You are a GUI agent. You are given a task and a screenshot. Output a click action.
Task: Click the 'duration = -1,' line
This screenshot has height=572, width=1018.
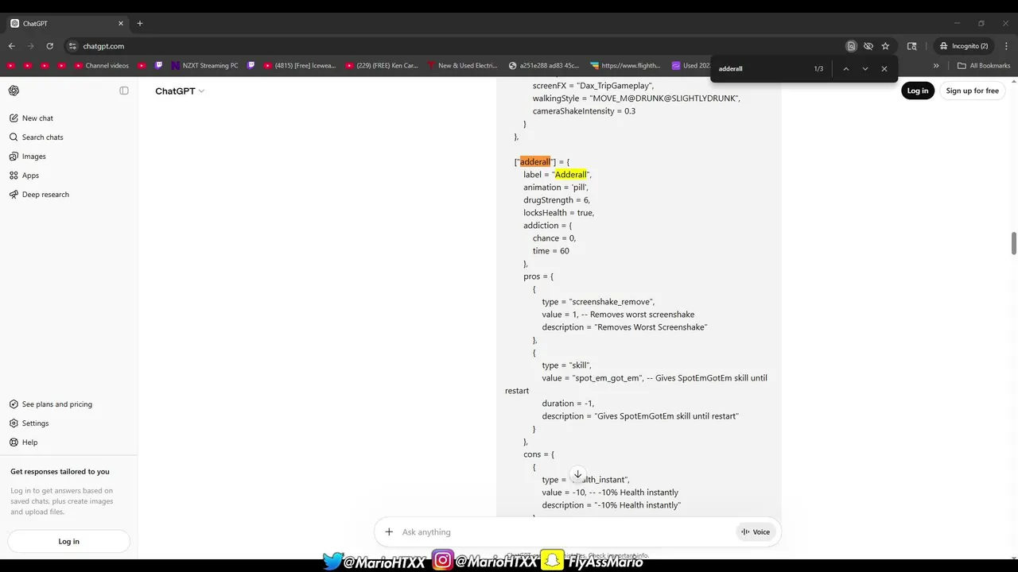pos(568,404)
